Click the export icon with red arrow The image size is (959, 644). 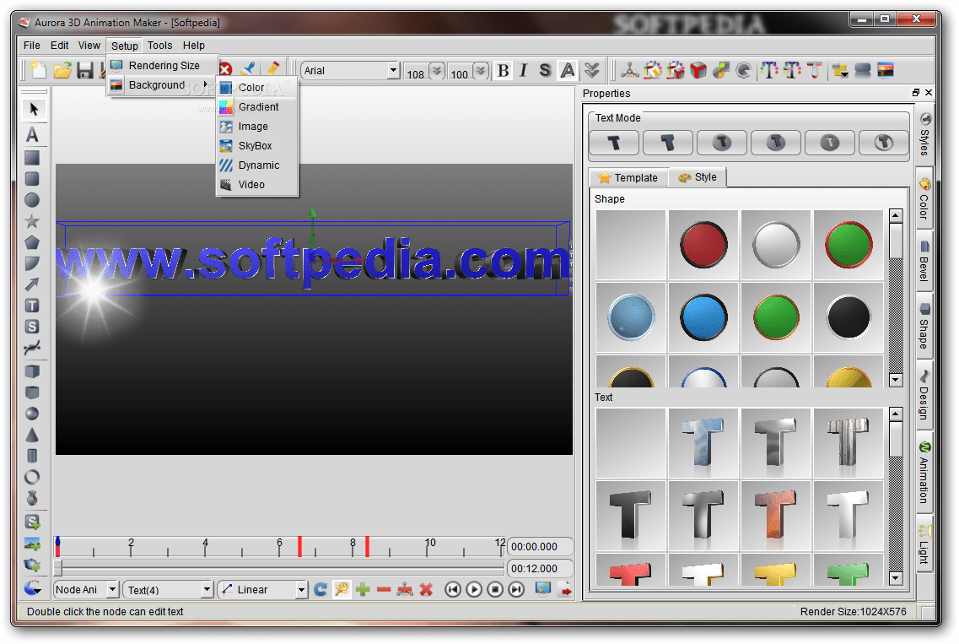tap(566, 589)
